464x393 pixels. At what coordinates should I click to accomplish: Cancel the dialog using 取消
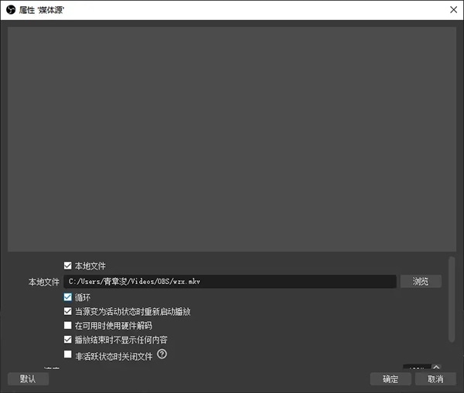click(435, 379)
